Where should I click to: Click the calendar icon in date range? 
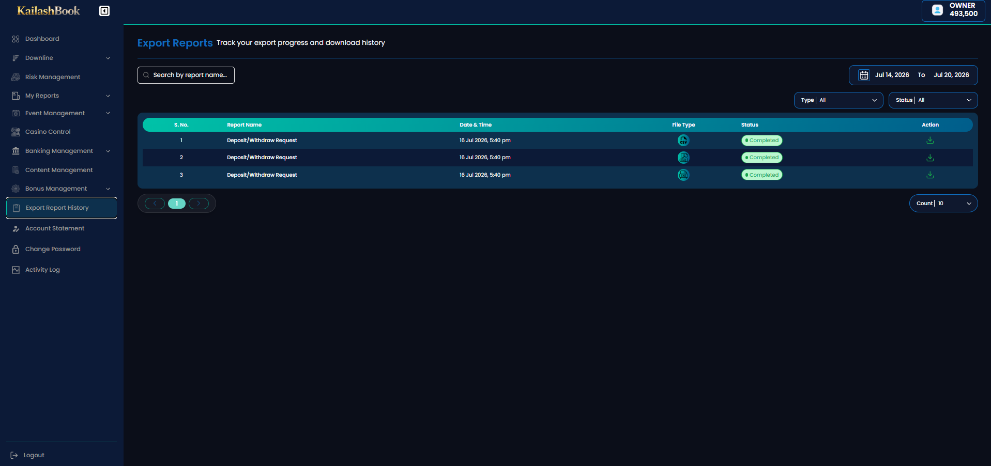pyautogui.click(x=864, y=75)
